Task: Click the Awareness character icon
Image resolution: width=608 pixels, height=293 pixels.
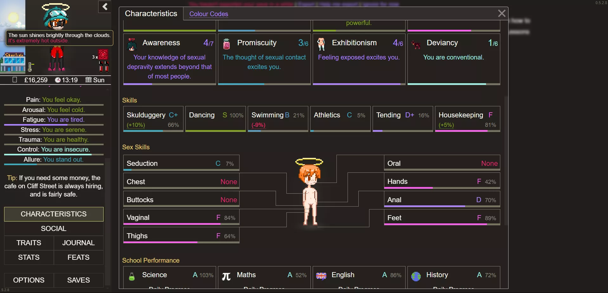Action: tap(131, 44)
